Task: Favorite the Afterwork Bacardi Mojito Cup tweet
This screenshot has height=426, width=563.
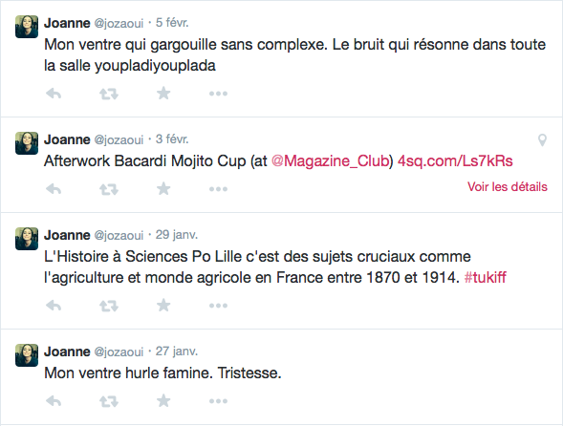Action: coord(163,189)
